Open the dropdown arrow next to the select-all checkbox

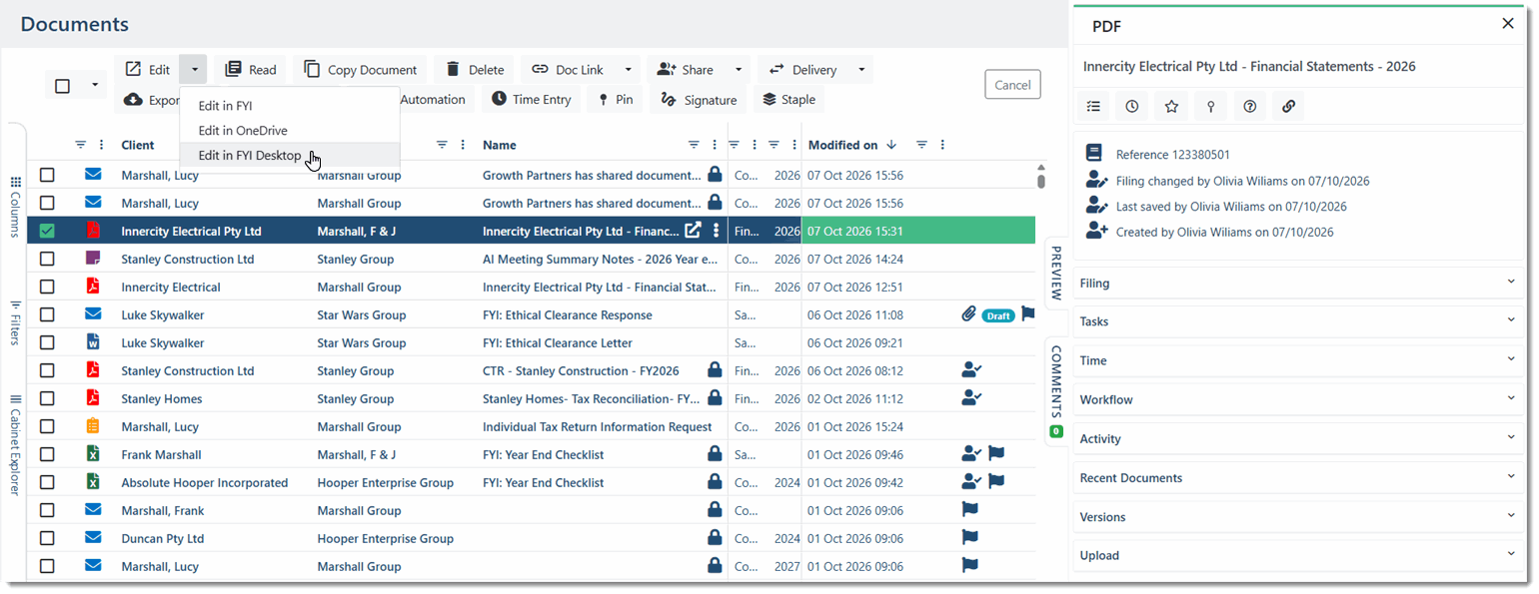(x=95, y=86)
